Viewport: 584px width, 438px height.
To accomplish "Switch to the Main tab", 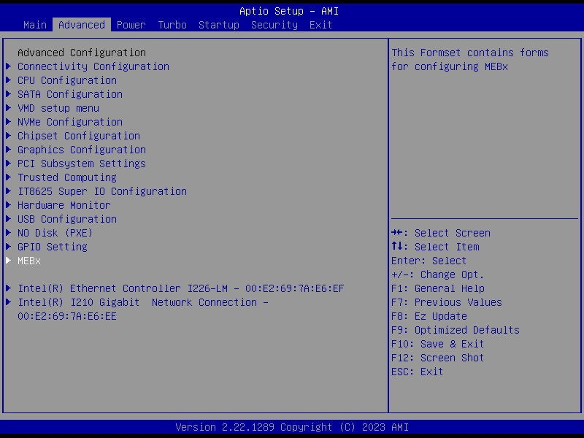I will pos(35,25).
